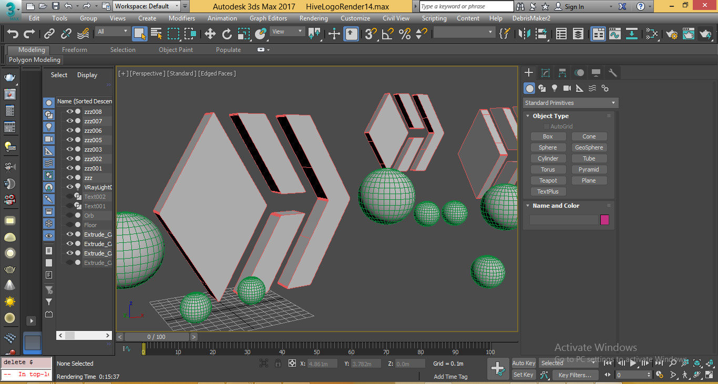Create a Sphere primitive button

click(548, 147)
